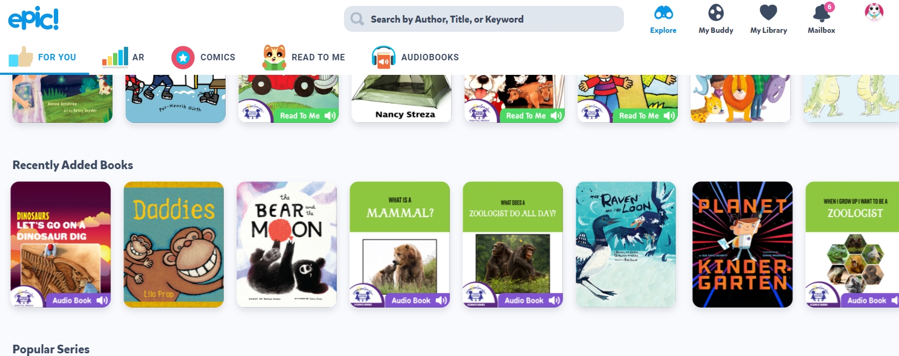The height and width of the screenshot is (356, 899).
Task: Click the profile avatar icon
Action: pos(874,12)
